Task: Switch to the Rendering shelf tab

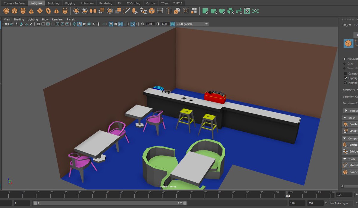Action: 106,3
